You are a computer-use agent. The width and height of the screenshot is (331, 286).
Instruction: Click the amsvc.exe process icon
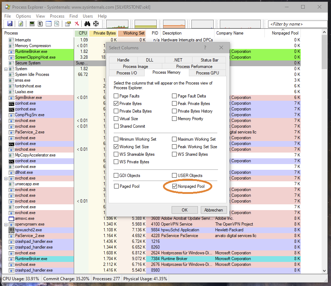tap(12, 219)
